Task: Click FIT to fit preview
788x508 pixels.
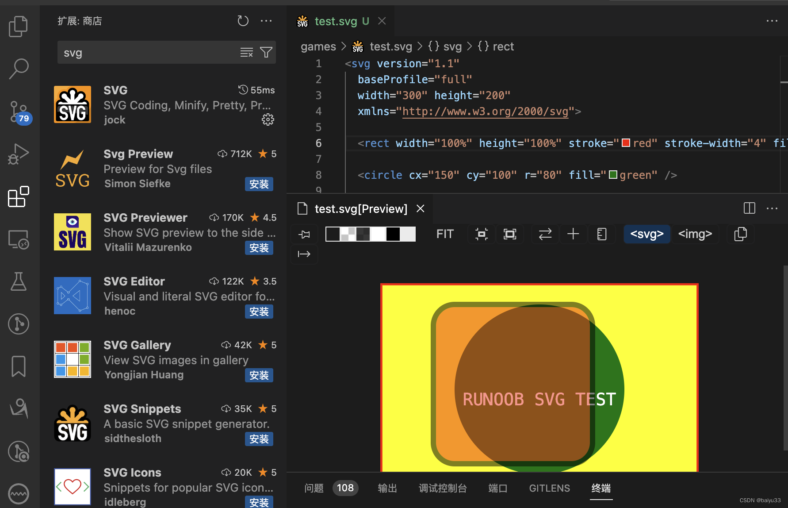Action: [x=445, y=234]
